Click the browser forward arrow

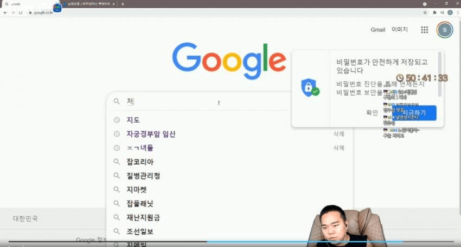click(13, 12)
